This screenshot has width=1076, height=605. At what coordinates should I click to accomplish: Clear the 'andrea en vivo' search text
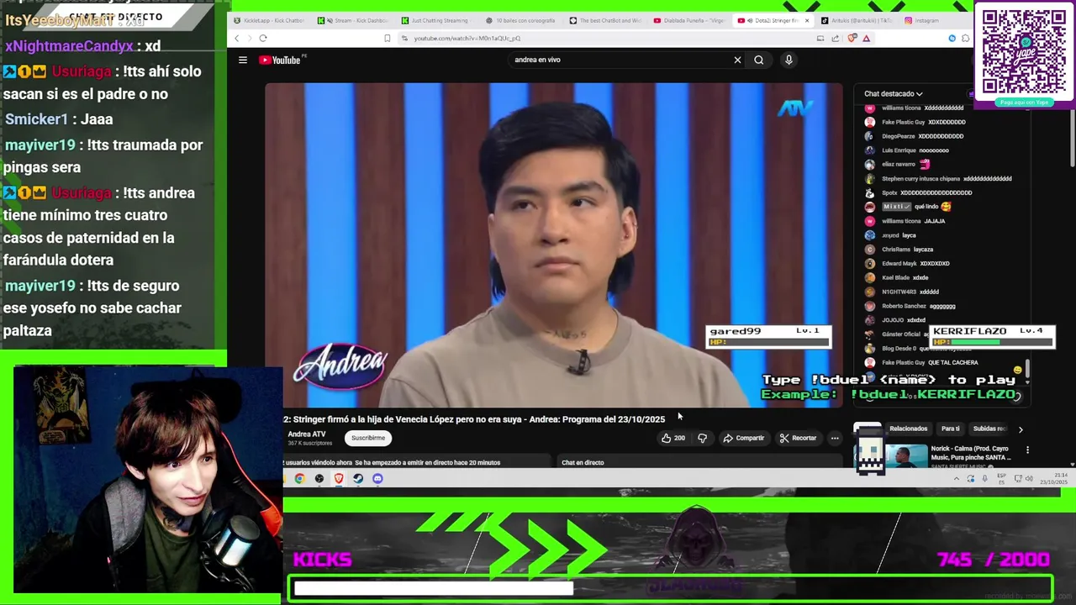(x=737, y=60)
